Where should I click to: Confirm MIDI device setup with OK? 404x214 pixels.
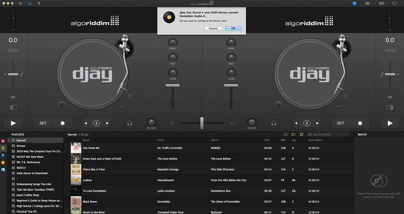(233, 28)
